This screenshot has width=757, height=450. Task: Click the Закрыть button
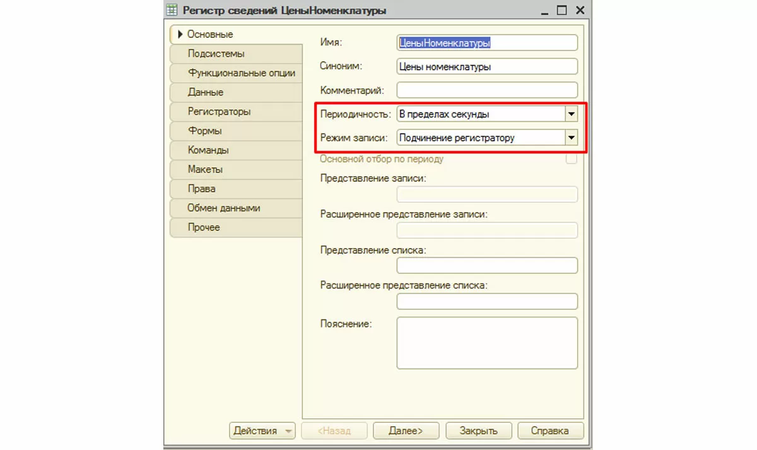tap(478, 431)
